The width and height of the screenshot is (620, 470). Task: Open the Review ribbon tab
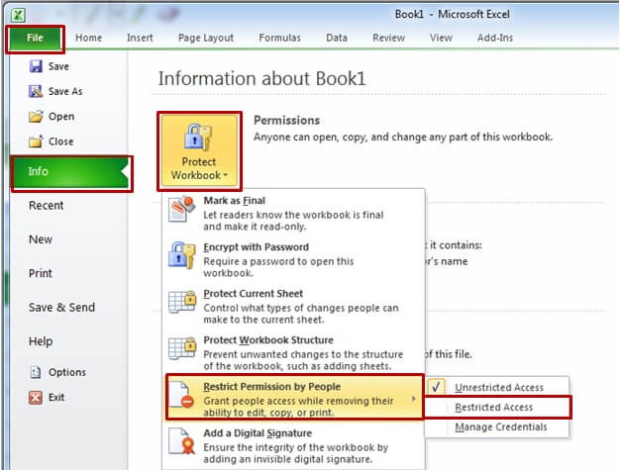388,38
